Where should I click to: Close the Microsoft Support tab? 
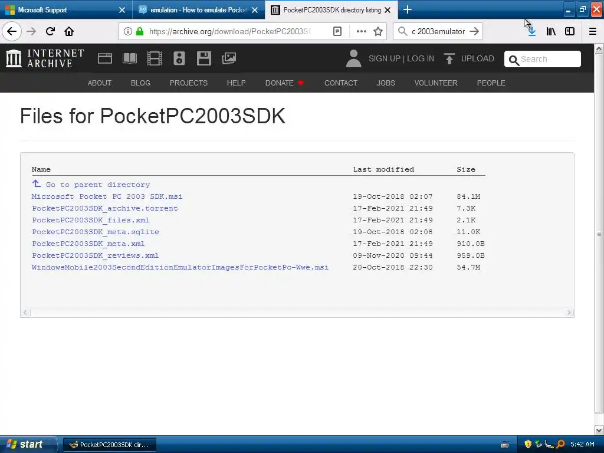pyautogui.click(x=122, y=10)
